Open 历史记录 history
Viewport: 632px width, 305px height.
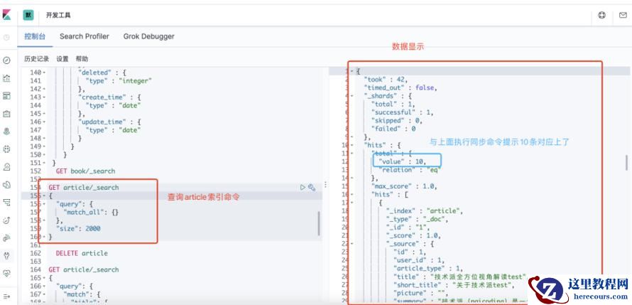(x=36, y=59)
